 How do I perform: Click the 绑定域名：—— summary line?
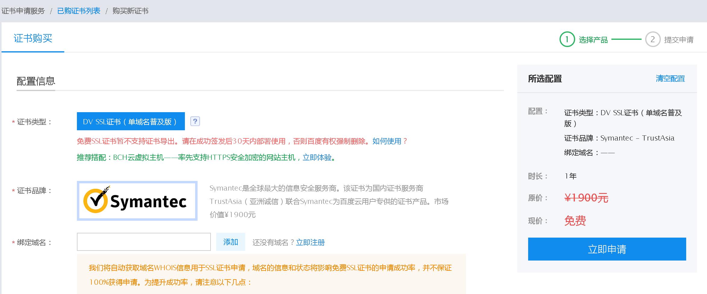pos(589,153)
